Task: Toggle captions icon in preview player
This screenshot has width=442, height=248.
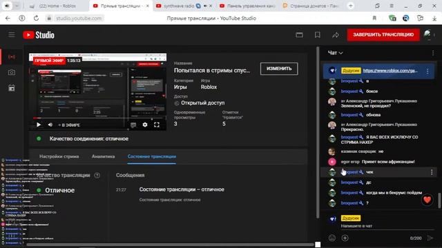Action: [133, 125]
